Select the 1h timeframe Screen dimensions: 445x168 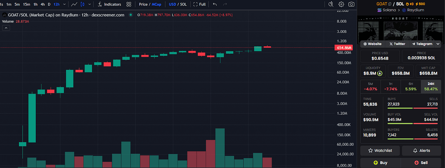[35, 4]
